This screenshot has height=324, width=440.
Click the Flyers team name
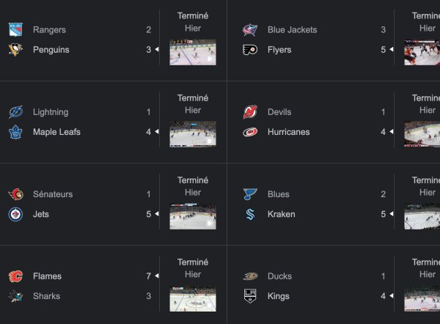[x=279, y=50]
